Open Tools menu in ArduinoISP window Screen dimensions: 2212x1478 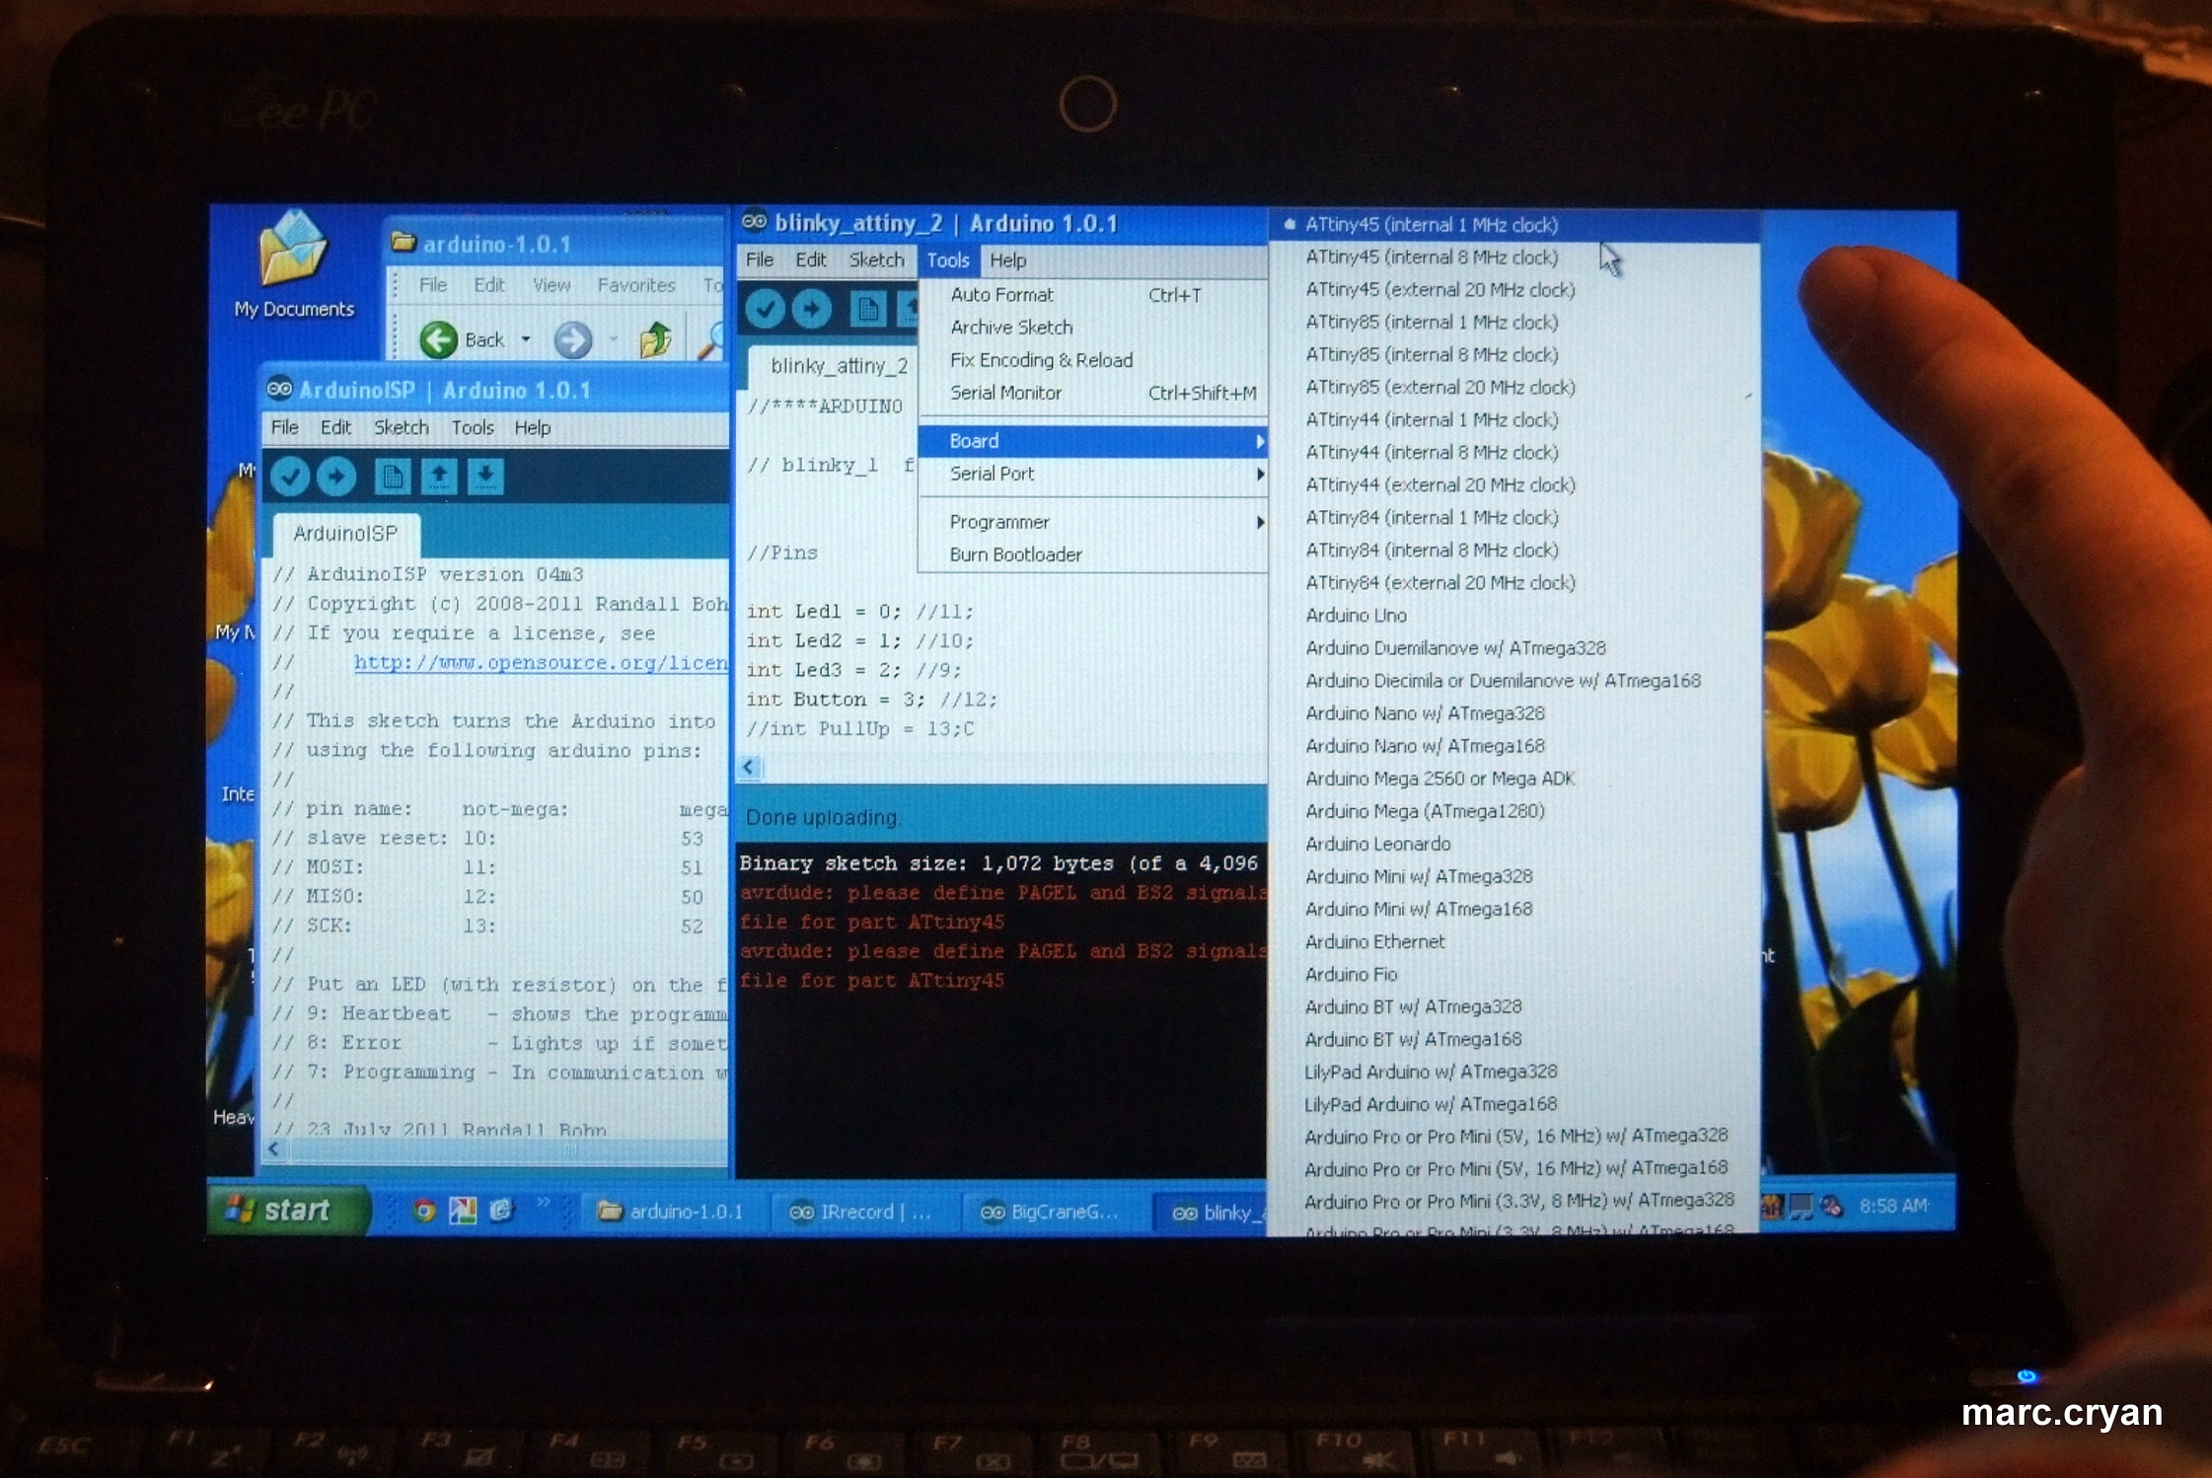pyautogui.click(x=473, y=427)
